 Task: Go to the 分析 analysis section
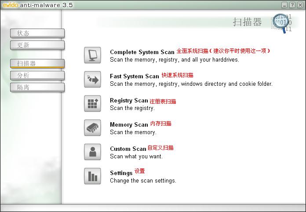coord(37,75)
